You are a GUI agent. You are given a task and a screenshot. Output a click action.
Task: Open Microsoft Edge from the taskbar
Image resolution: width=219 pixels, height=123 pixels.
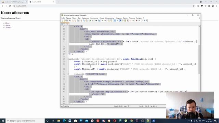[x=64, y=121]
